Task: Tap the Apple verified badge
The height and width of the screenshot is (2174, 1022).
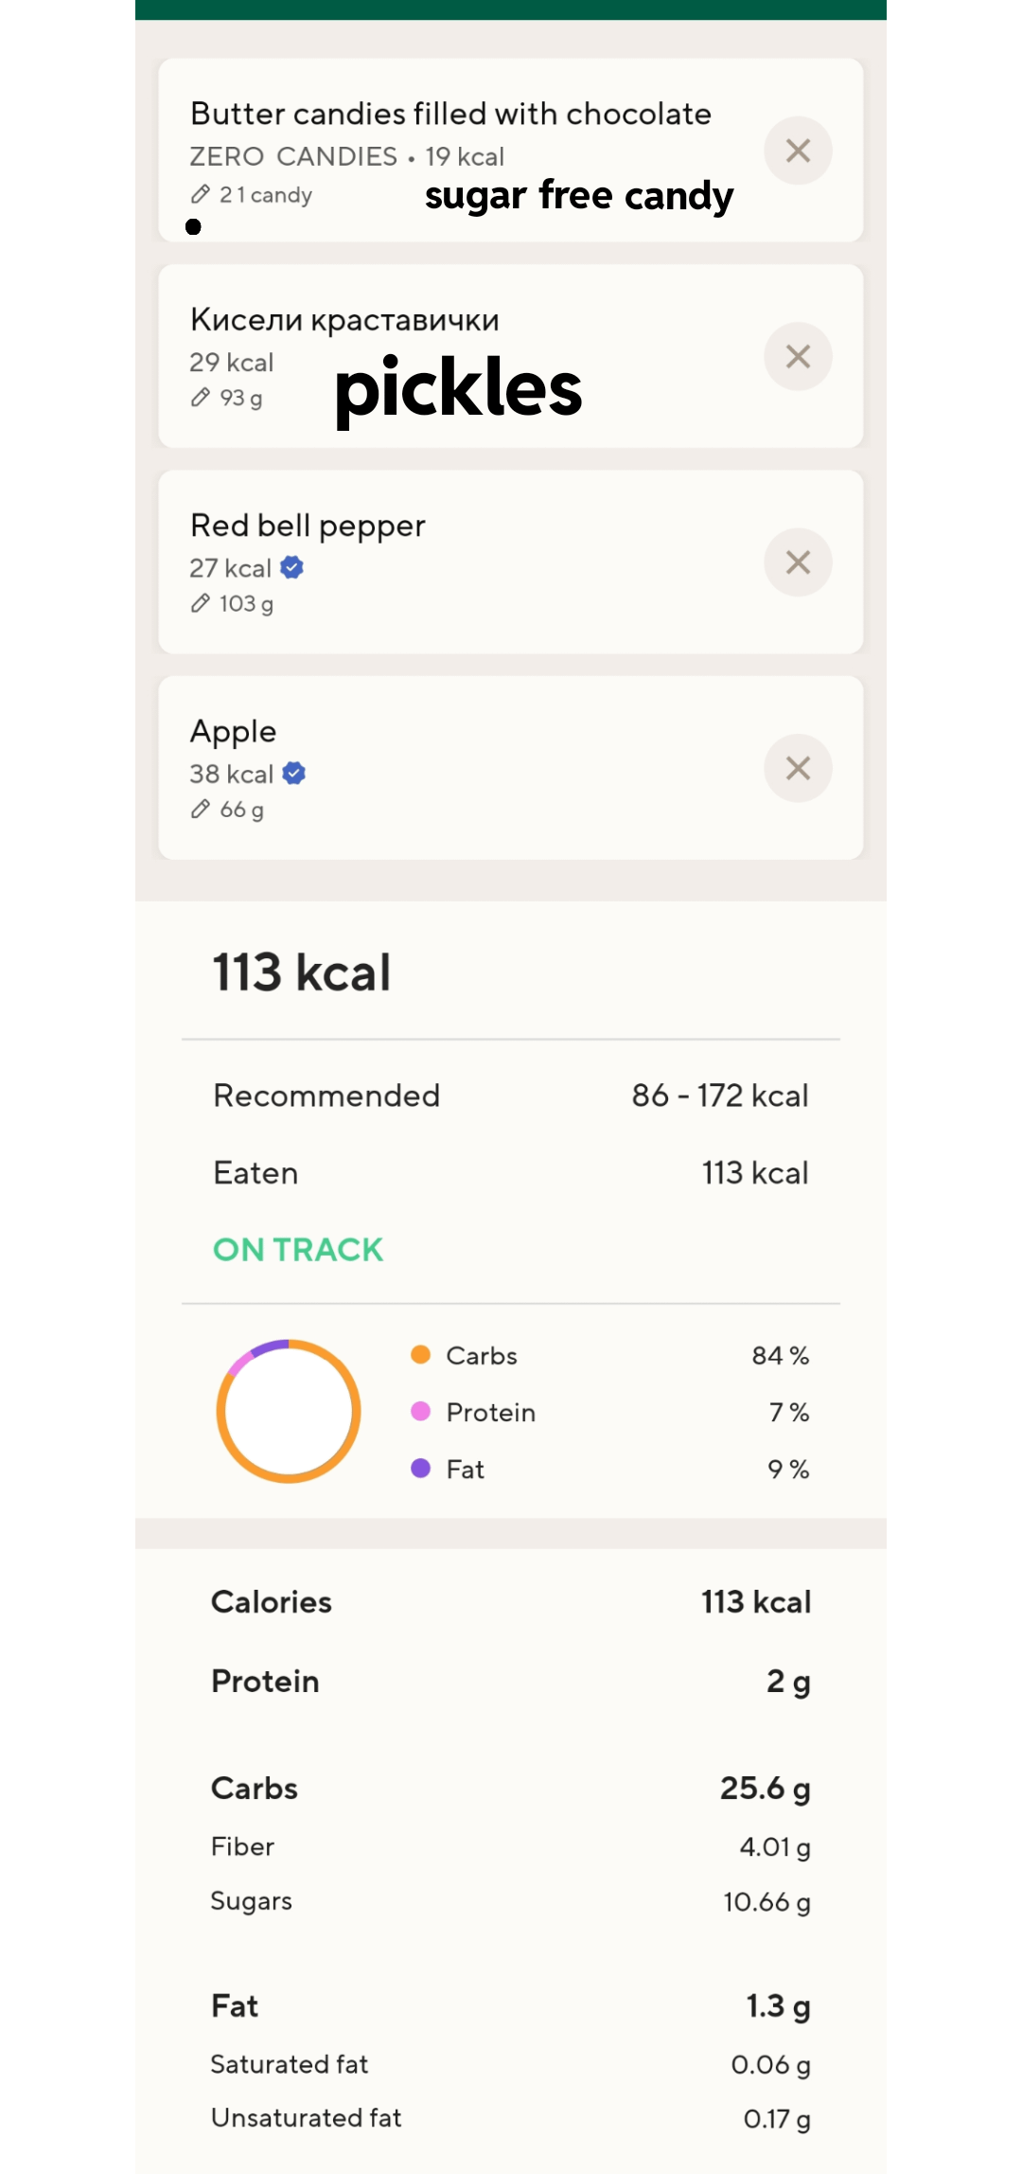Action: pyautogui.click(x=294, y=774)
